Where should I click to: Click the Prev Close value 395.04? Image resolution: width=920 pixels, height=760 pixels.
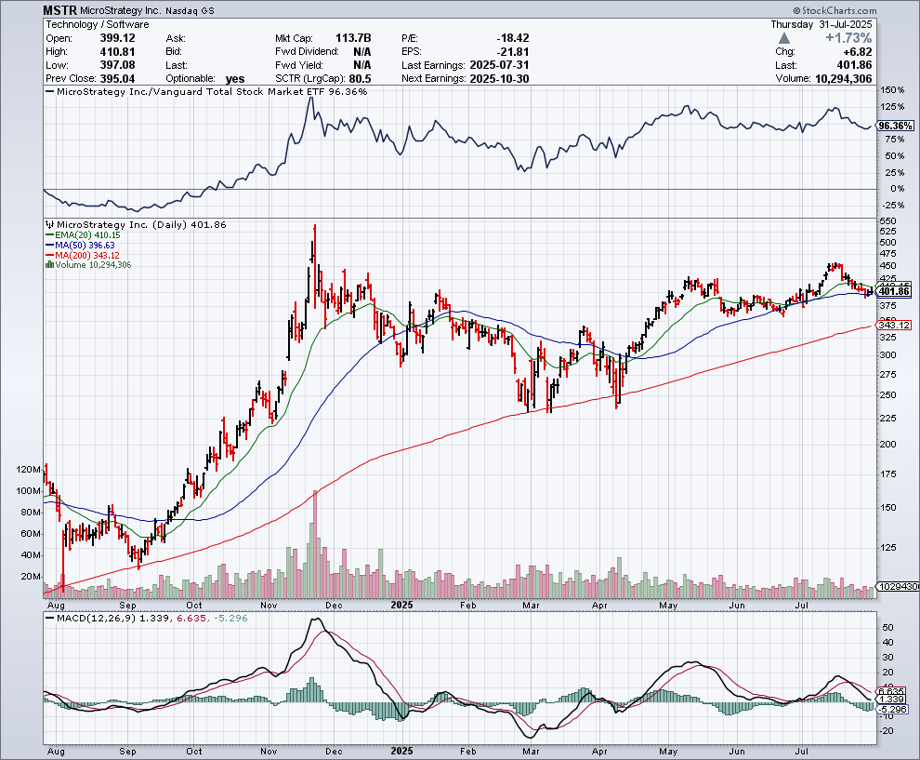click(x=117, y=79)
